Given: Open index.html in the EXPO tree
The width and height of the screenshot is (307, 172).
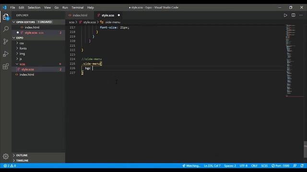Looking at the screenshot, I should pos(38,75).
